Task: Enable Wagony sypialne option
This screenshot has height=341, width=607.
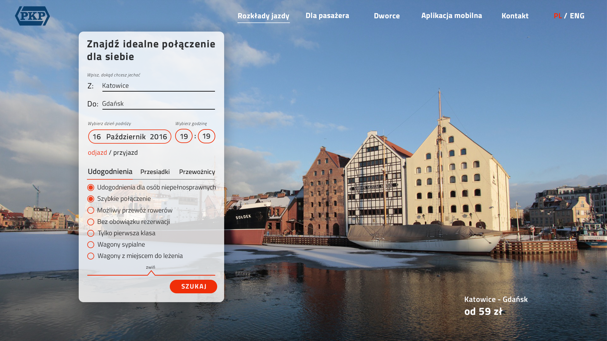Action: click(x=91, y=245)
